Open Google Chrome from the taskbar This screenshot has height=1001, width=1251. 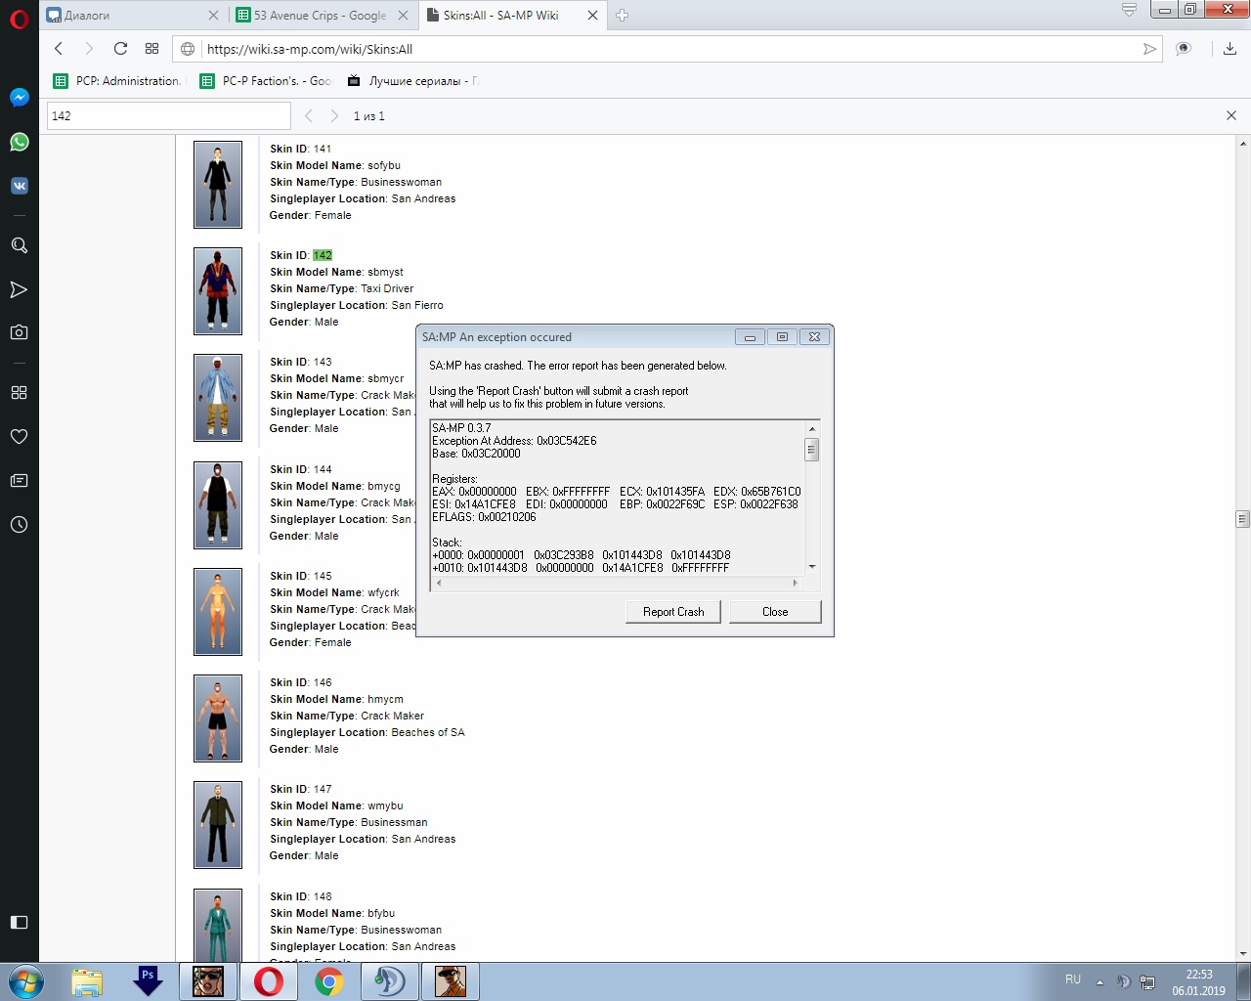329,981
